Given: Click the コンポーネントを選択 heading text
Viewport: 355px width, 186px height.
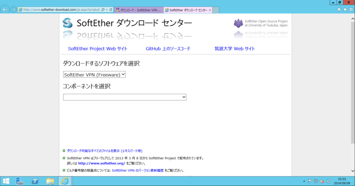Looking at the screenshot, I should tap(87, 86).
